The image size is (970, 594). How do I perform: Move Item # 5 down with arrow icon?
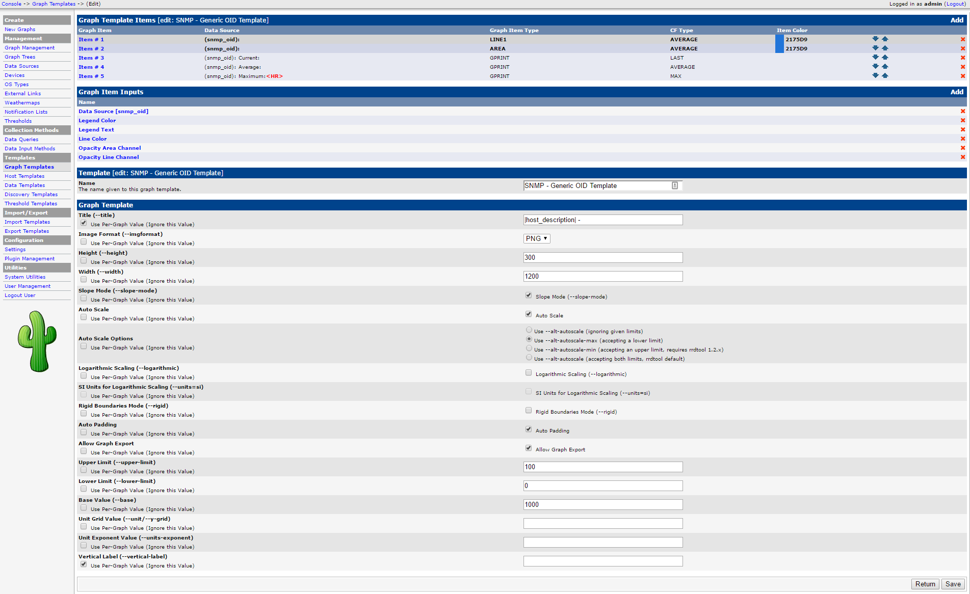[875, 75]
